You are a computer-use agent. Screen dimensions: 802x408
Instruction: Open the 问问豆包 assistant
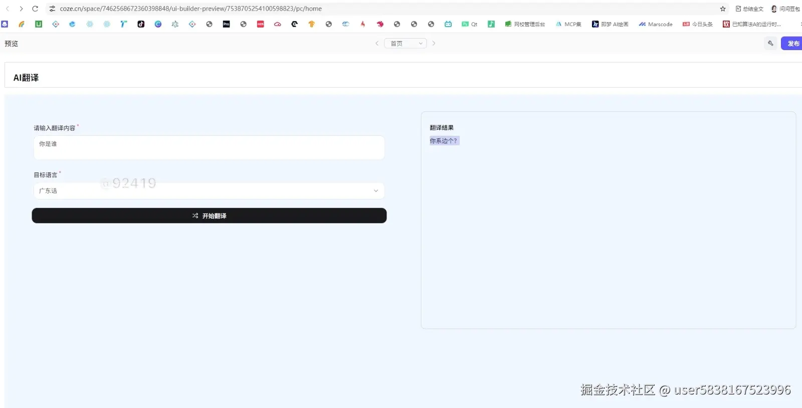(x=785, y=9)
